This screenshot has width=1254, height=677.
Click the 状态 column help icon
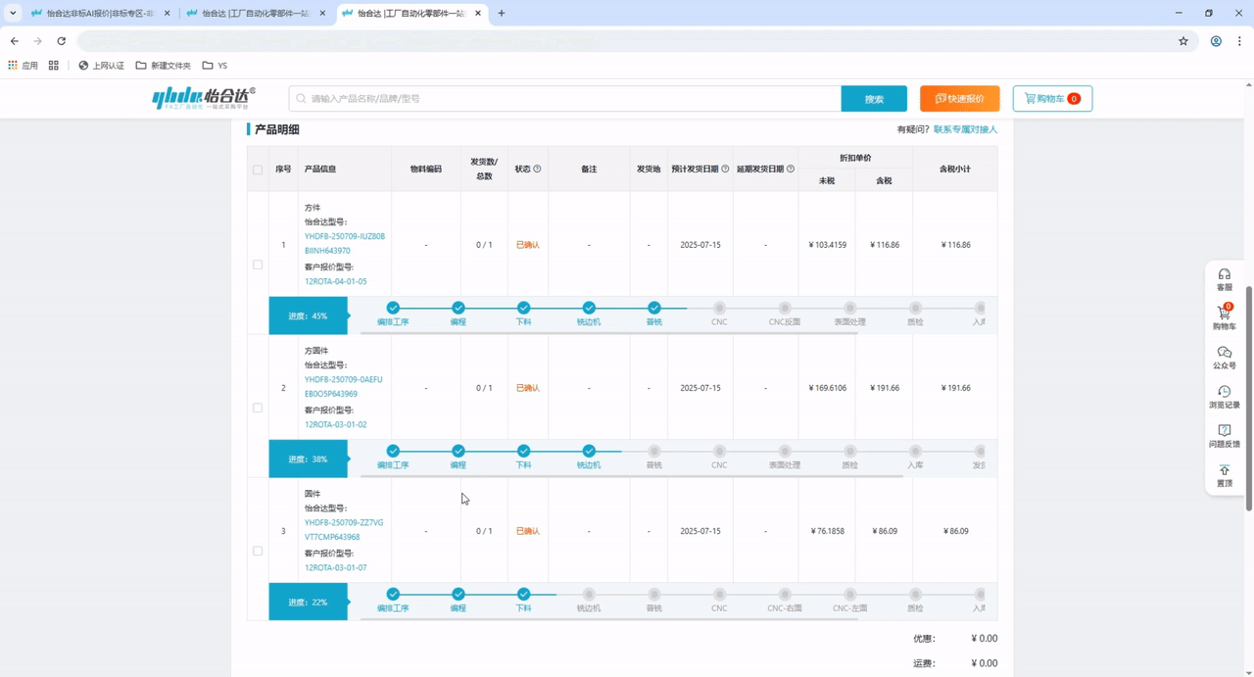537,169
